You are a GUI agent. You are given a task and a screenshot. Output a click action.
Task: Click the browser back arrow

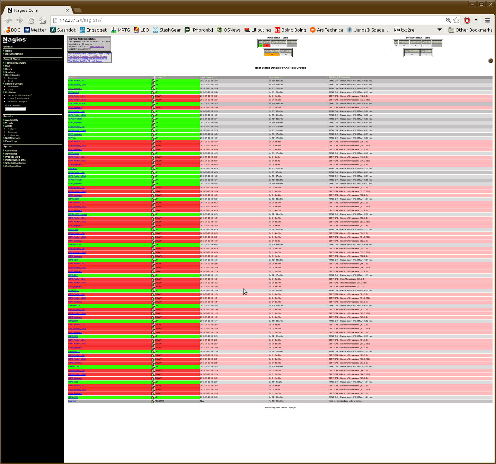click(8, 20)
